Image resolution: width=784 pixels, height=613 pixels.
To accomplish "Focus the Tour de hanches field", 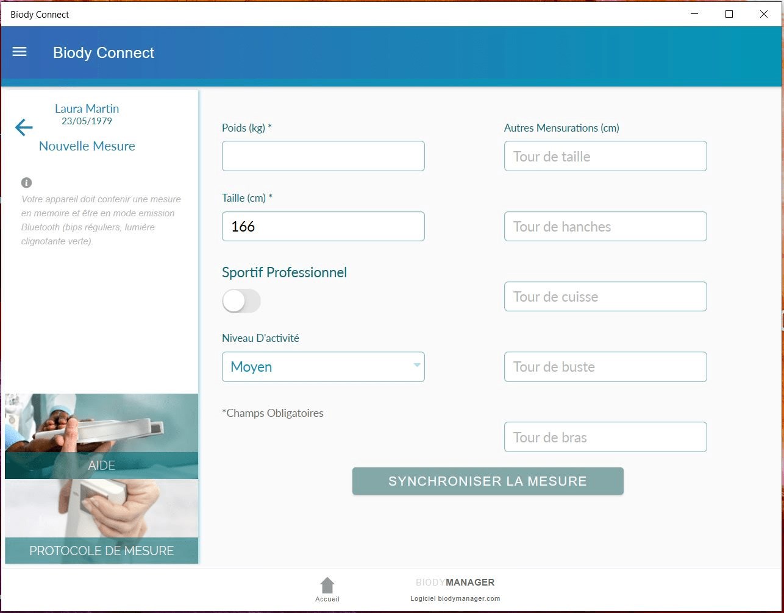I will coord(605,226).
